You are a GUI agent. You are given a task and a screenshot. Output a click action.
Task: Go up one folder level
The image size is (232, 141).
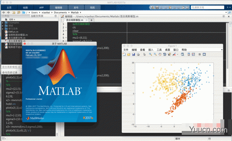pyautogui.click(x=14, y=13)
